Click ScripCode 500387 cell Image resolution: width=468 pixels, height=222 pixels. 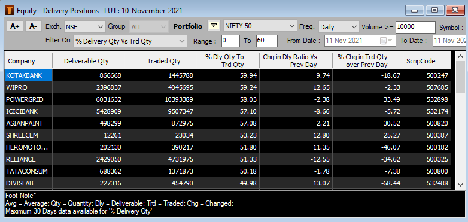pyautogui.click(x=427, y=135)
